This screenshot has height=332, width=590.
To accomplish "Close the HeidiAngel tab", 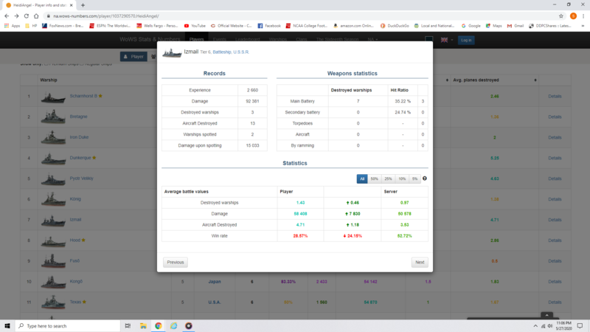I will pyautogui.click(x=71, y=5).
